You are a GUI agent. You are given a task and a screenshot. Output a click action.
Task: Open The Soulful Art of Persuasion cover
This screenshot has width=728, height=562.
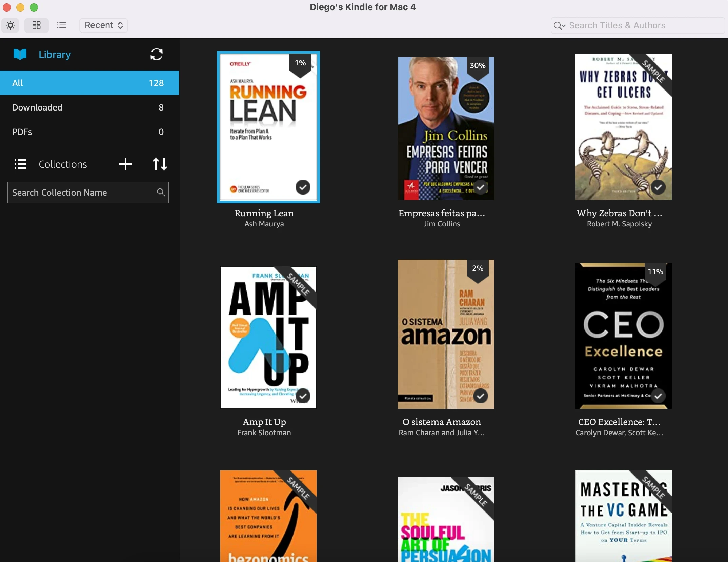[x=446, y=520]
